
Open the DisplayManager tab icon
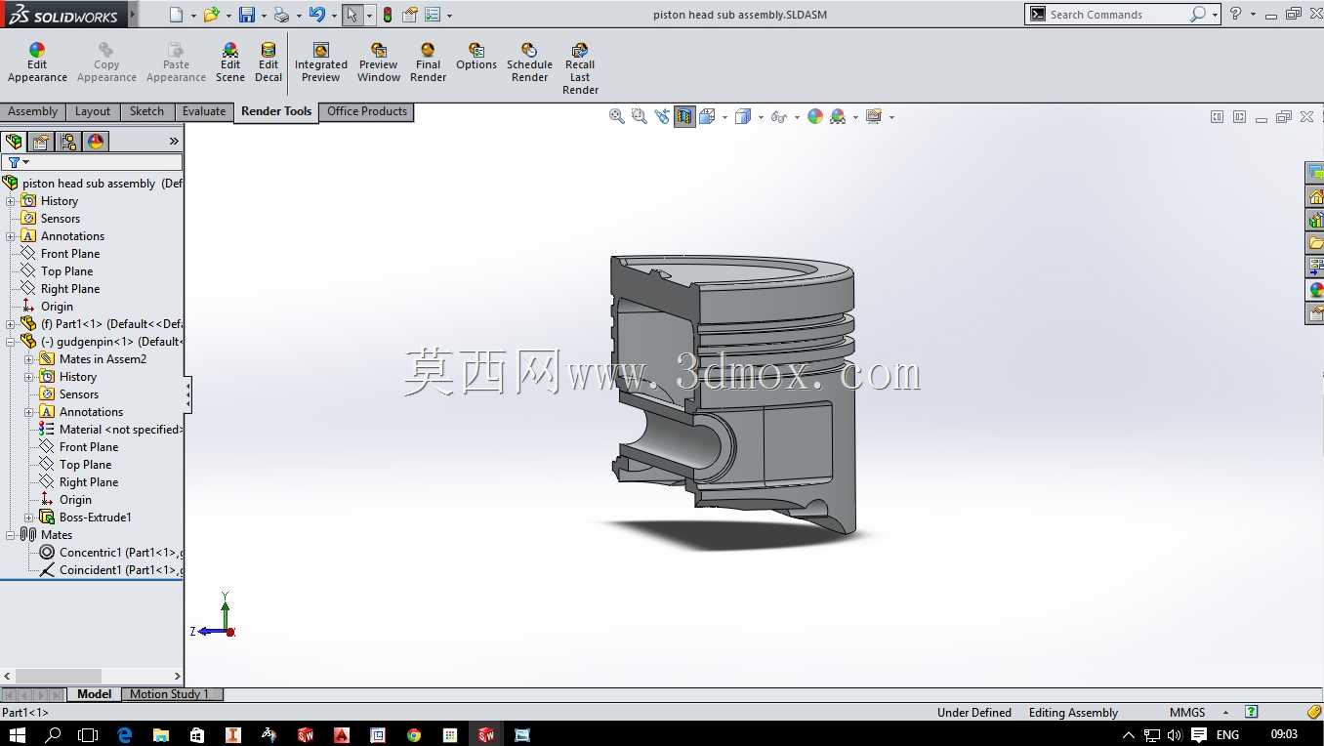pyautogui.click(x=96, y=142)
